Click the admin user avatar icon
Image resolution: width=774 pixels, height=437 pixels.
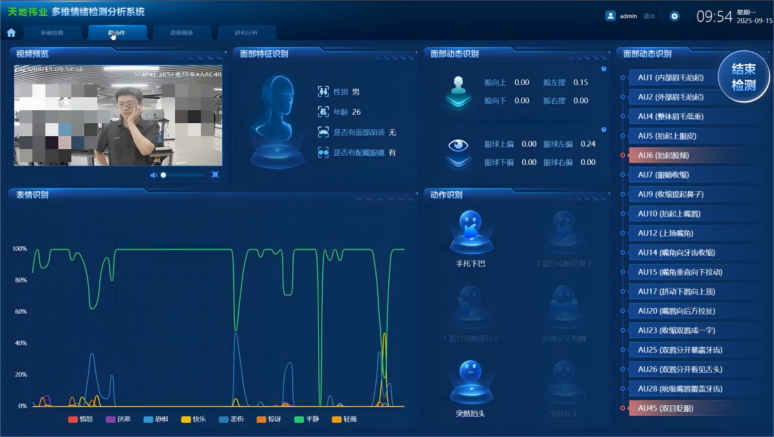pos(610,16)
